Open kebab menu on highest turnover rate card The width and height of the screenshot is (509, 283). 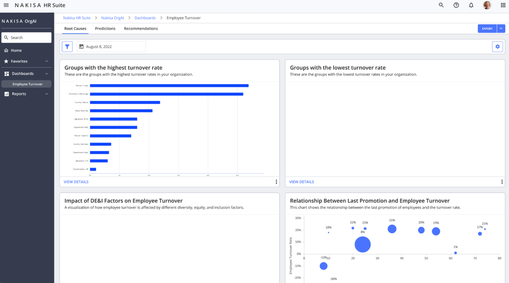[276, 182]
